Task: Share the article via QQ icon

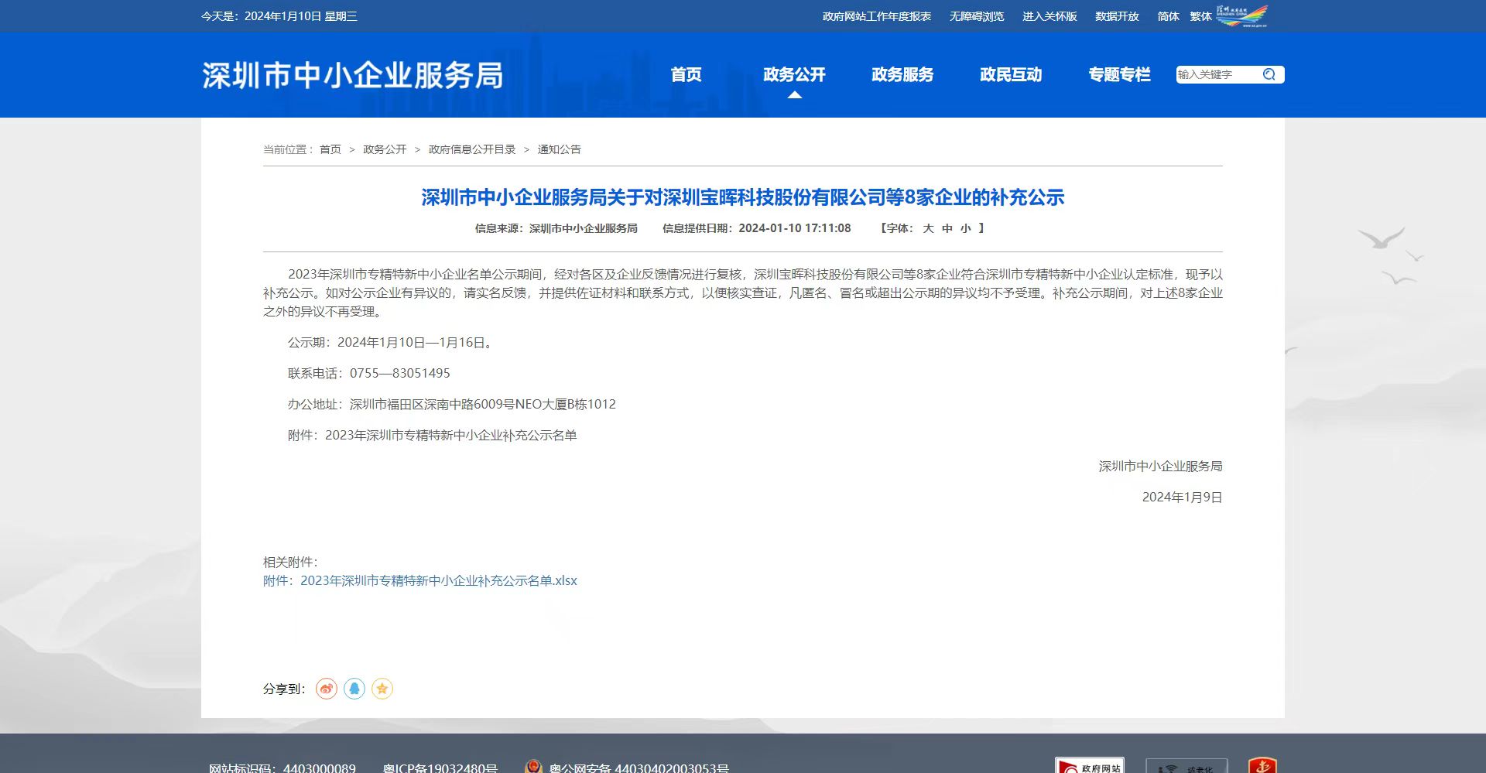Action: point(354,689)
